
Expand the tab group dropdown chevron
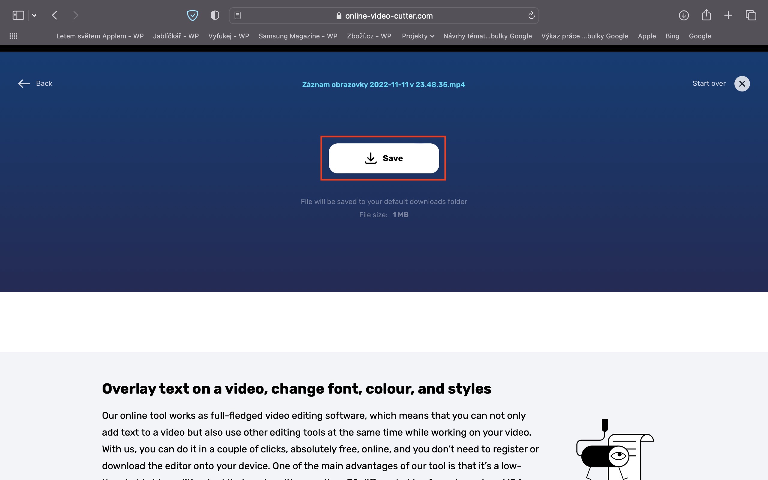click(x=34, y=15)
